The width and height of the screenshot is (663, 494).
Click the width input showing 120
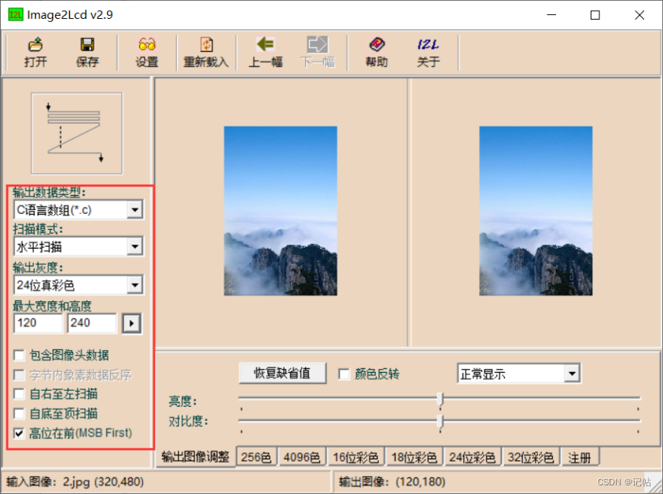point(38,323)
